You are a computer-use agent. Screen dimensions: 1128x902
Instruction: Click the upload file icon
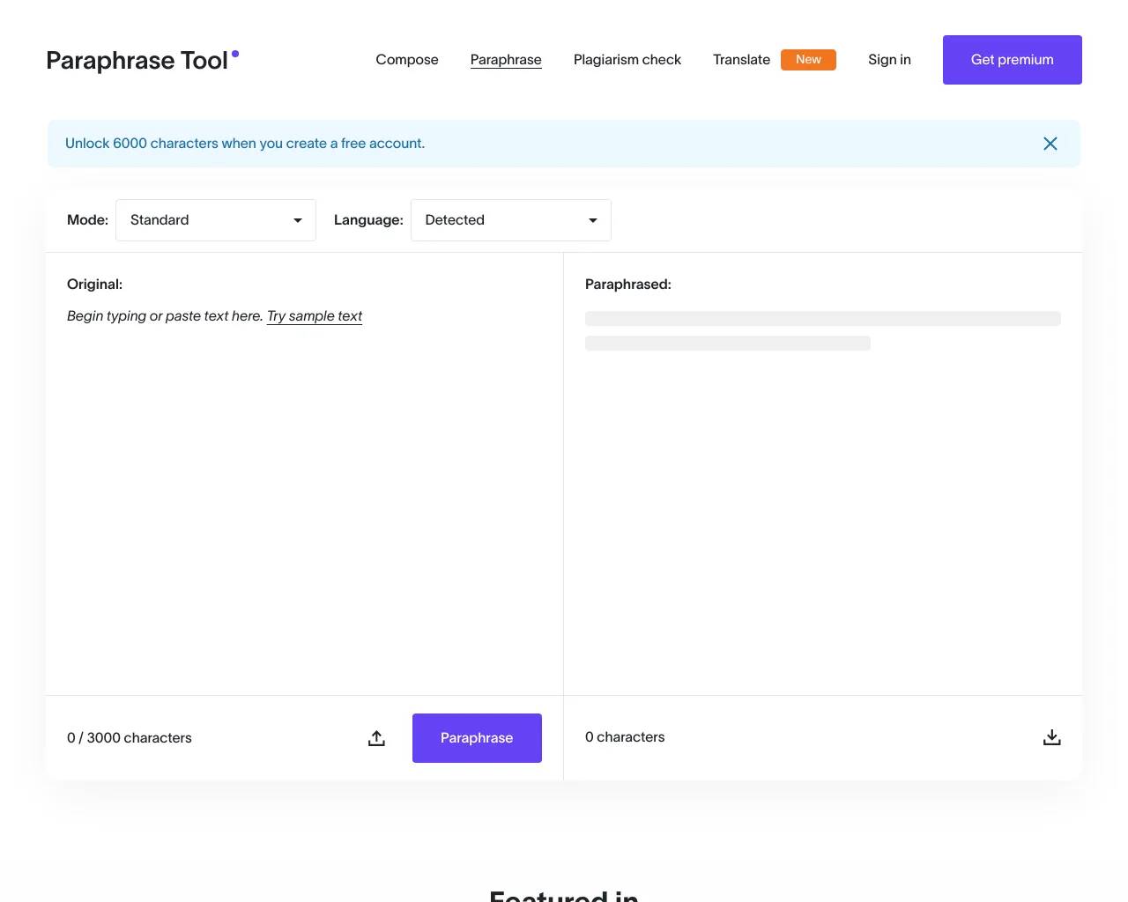point(376,738)
